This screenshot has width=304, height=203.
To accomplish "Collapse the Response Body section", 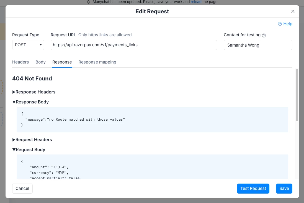I will tap(30, 102).
